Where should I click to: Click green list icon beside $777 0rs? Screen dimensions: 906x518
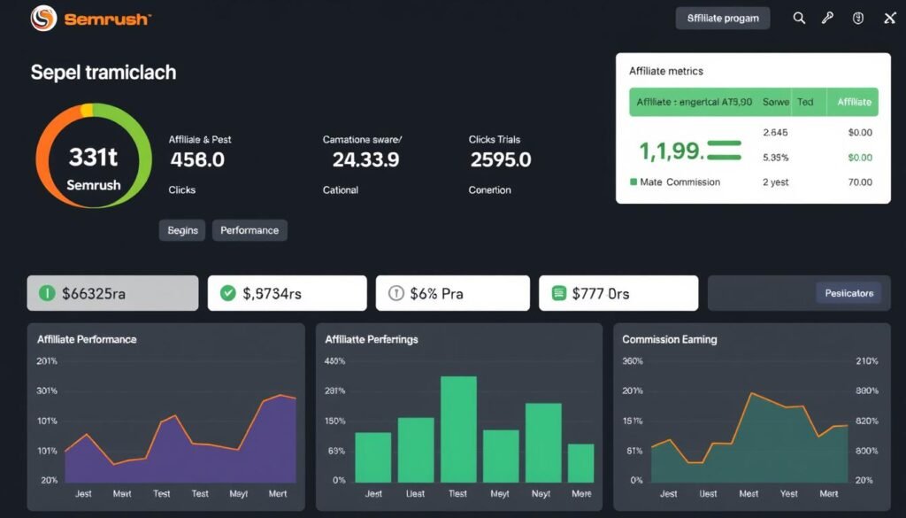click(558, 293)
